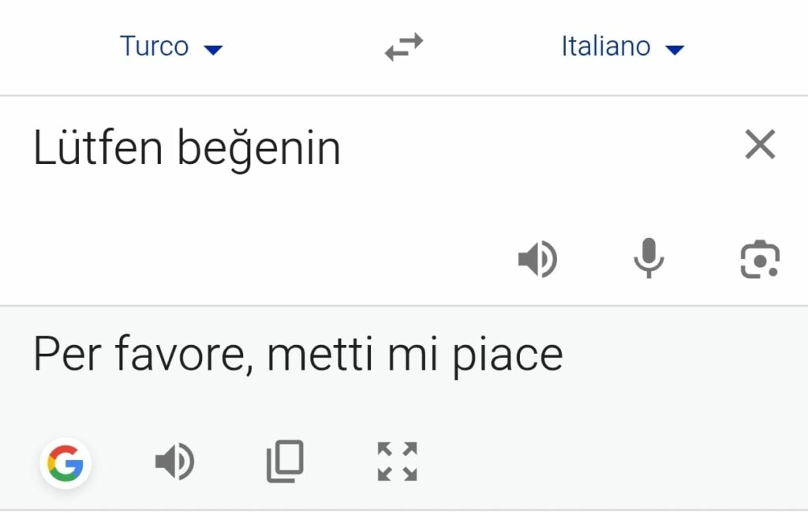Start voice input with the microphone
Viewport: 808px width, 513px height.
(x=649, y=258)
